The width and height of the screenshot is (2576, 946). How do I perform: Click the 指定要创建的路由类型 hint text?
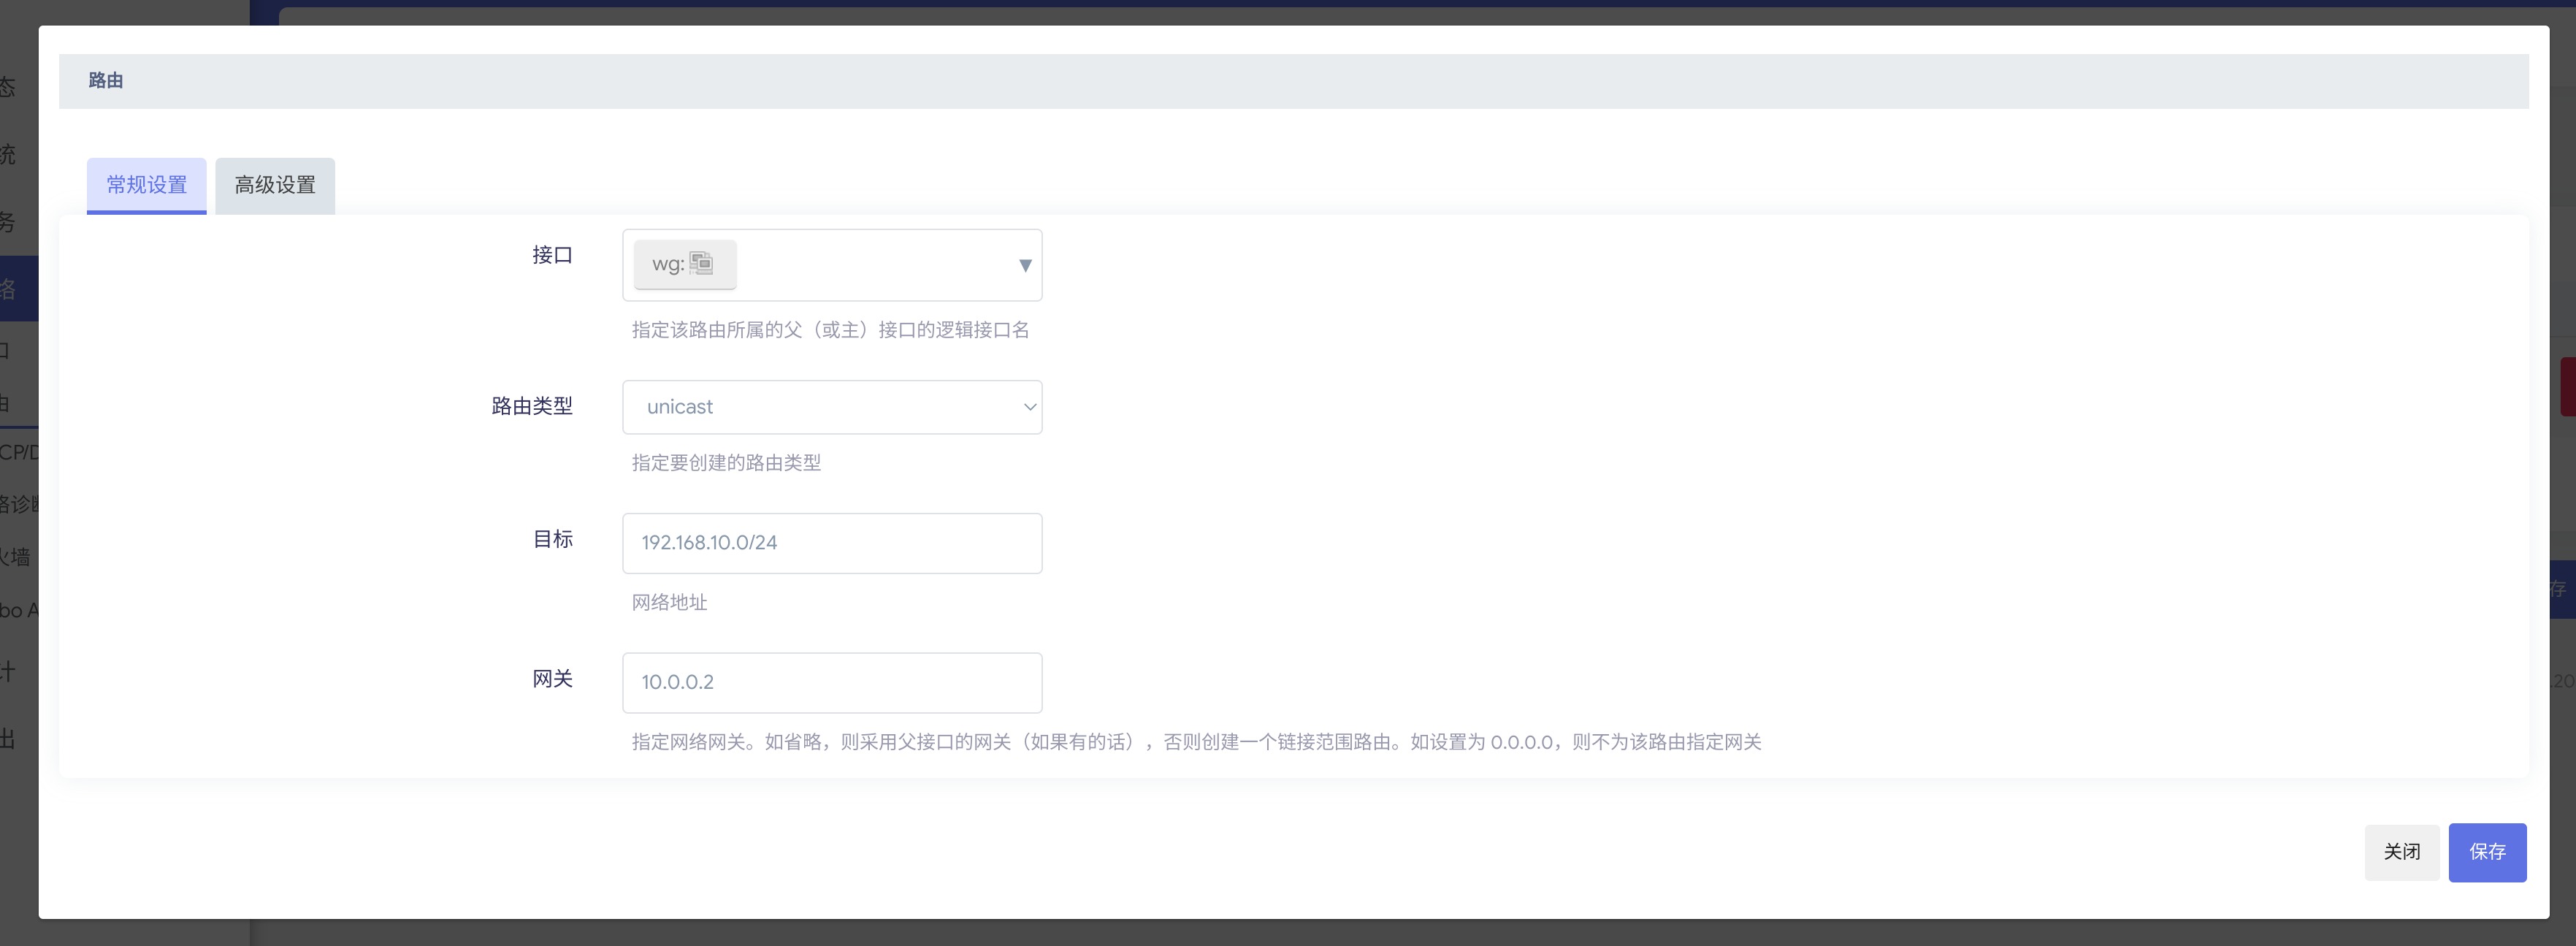click(726, 463)
